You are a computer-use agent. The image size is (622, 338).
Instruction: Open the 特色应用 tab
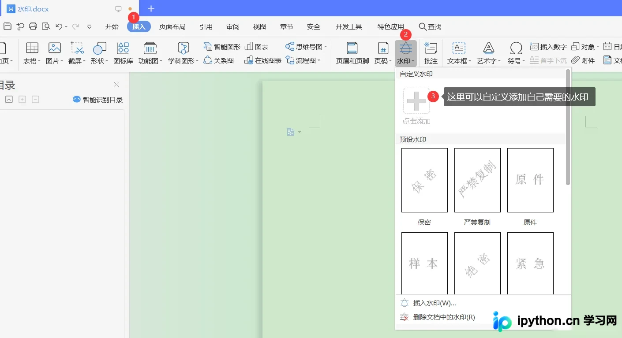[391, 27]
